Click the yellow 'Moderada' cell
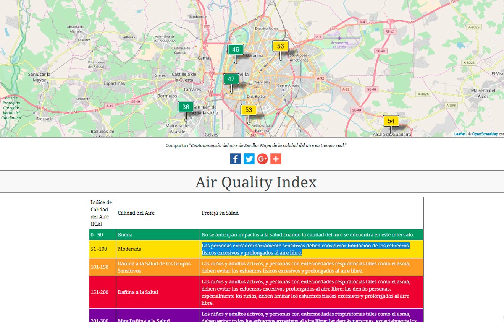Screen dimensions: 504x322 tap(158, 249)
